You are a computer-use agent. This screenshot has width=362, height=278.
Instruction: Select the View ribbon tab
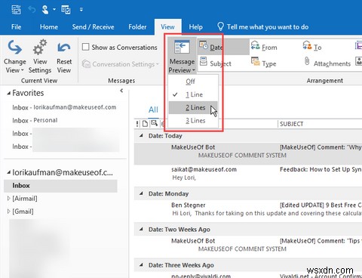tap(167, 27)
